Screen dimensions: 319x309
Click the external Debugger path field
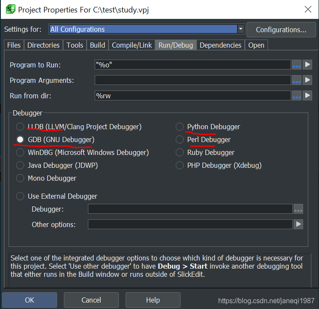pos(190,209)
